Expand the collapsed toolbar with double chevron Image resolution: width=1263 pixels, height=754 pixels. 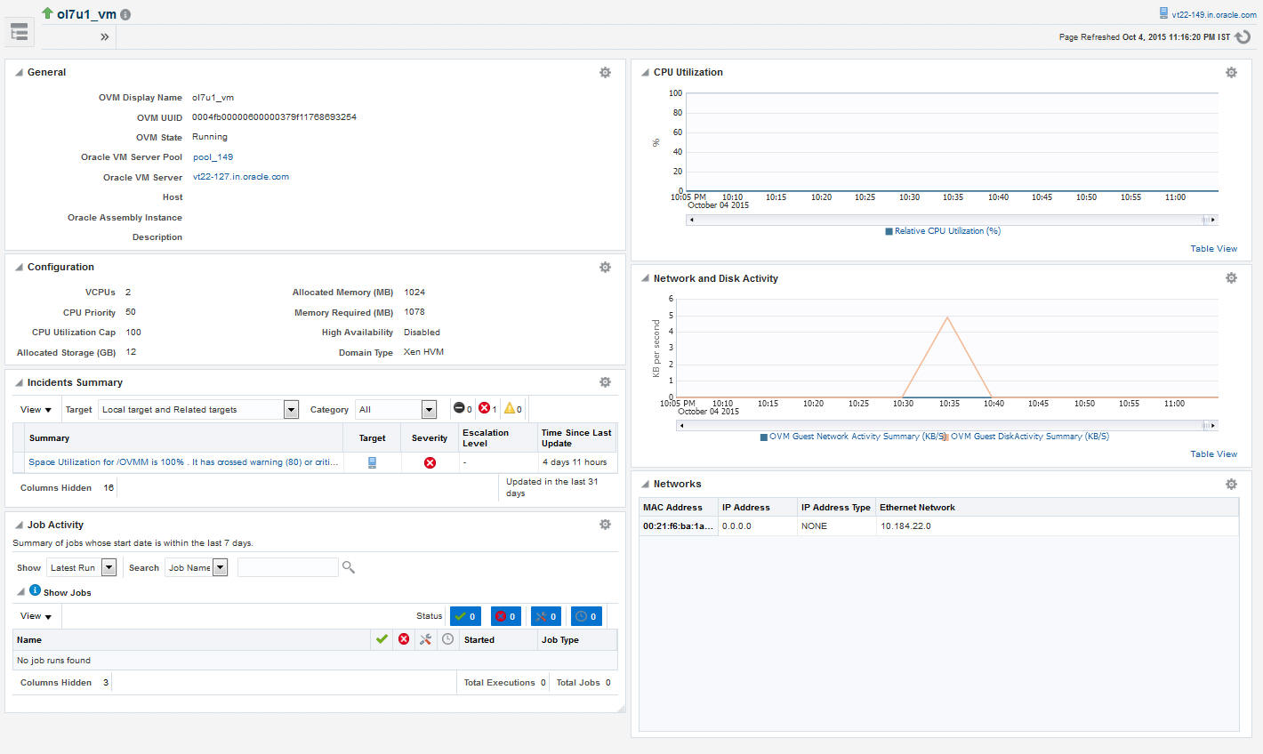pyautogui.click(x=105, y=36)
